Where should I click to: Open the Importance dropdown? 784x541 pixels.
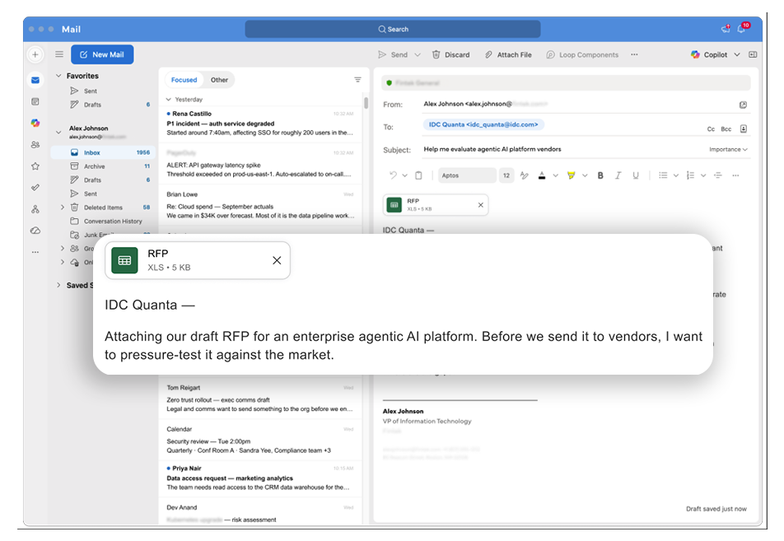(728, 150)
